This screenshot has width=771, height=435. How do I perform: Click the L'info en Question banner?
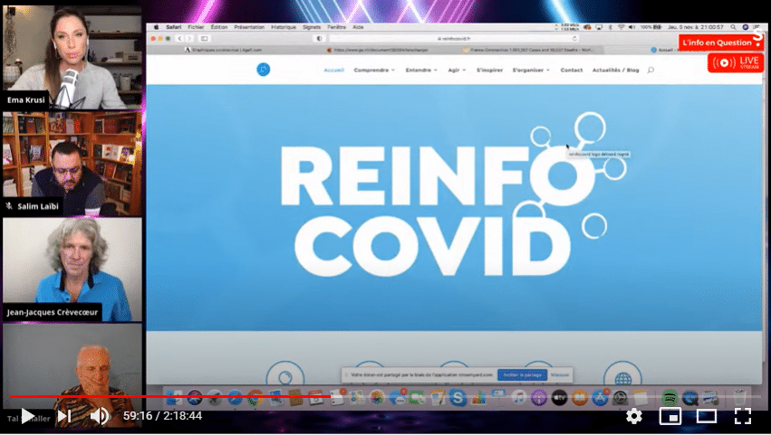[x=721, y=43]
